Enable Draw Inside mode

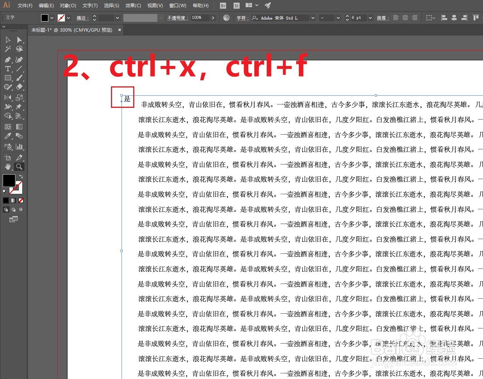pos(21,209)
